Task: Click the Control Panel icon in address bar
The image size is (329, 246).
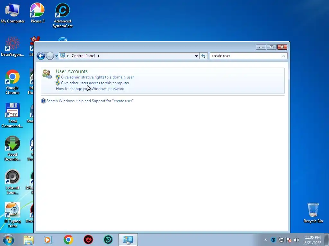Action: (x=62, y=55)
